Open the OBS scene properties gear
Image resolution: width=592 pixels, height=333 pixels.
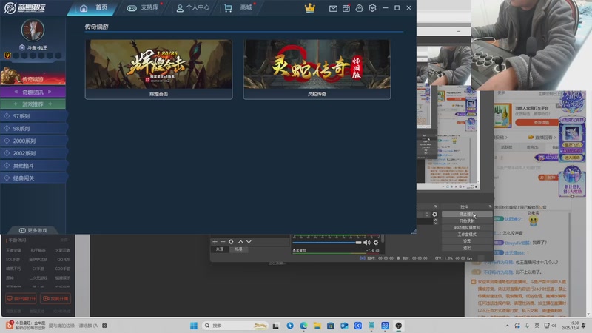[x=231, y=242]
